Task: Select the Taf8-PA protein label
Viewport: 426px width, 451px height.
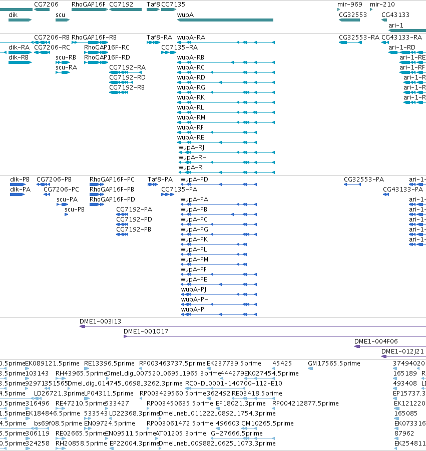Action: 160,179
